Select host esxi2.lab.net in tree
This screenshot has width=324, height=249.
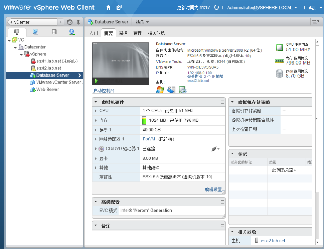pos(46,68)
